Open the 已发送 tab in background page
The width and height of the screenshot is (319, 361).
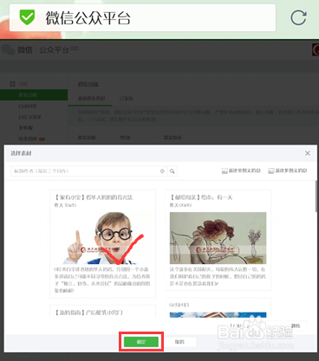(x=126, y=99)
